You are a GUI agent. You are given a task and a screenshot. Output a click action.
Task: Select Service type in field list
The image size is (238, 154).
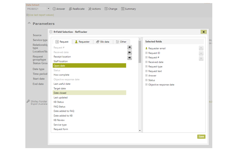click(89, 125)
